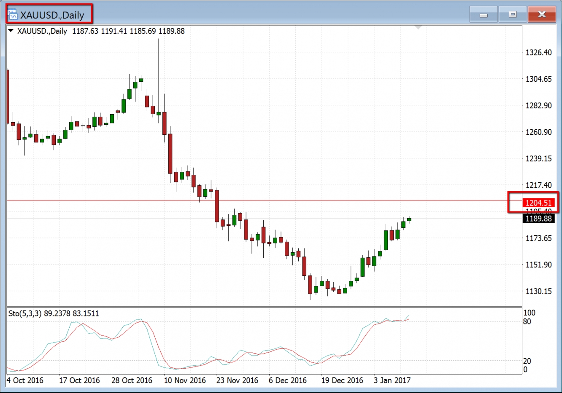This screenshot has width=562, height=393.
Task: Click the stochastic signal value 83.1511
Action: click(86, 313)
